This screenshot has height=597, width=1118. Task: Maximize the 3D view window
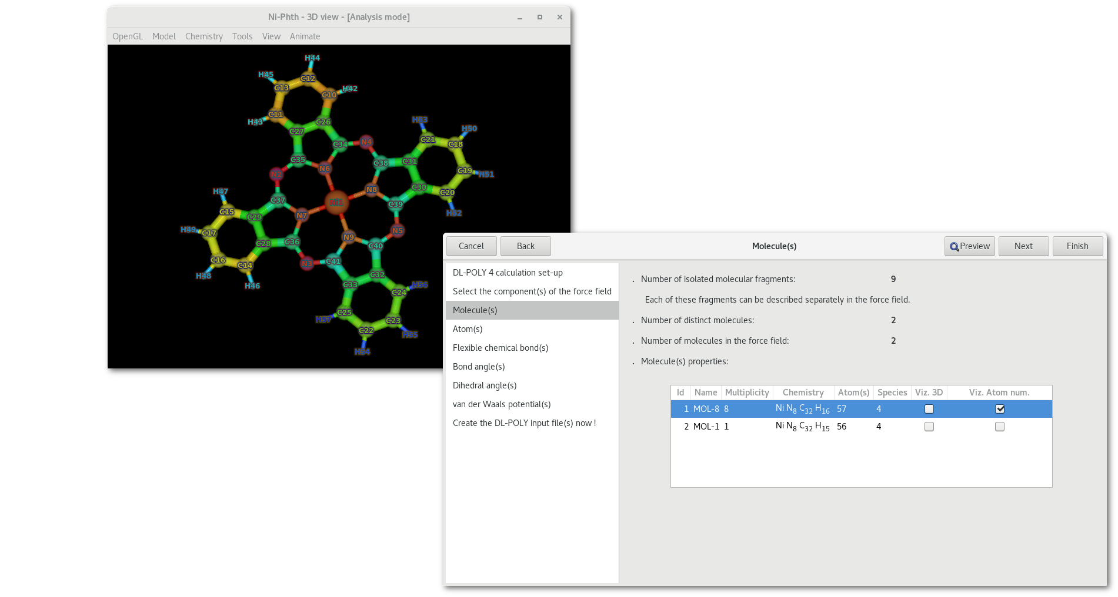point(539,17)
